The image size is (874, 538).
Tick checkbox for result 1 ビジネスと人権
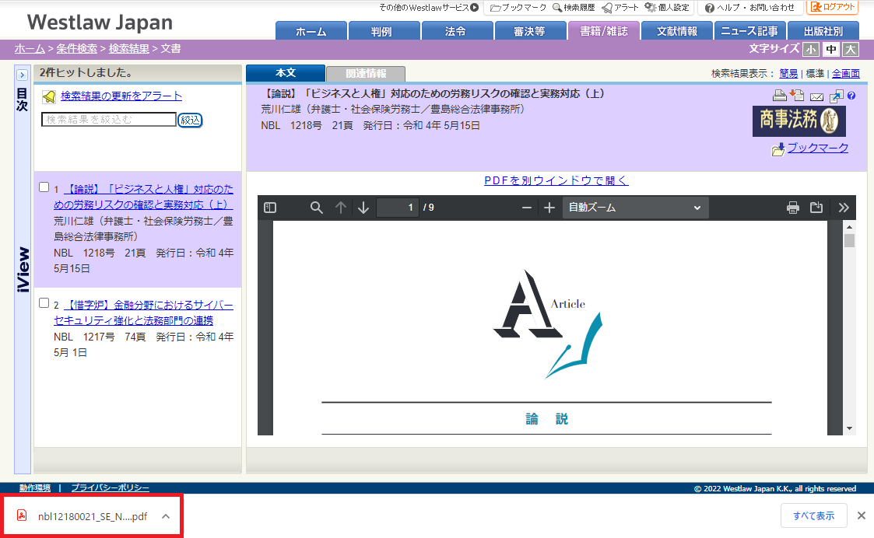(44, 187)
